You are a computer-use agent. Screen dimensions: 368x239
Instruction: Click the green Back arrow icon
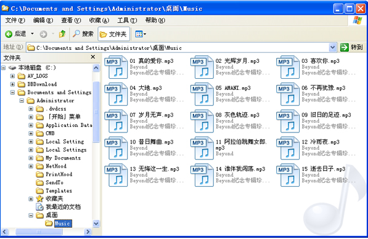pyautogui.click(x=9, y=34)
